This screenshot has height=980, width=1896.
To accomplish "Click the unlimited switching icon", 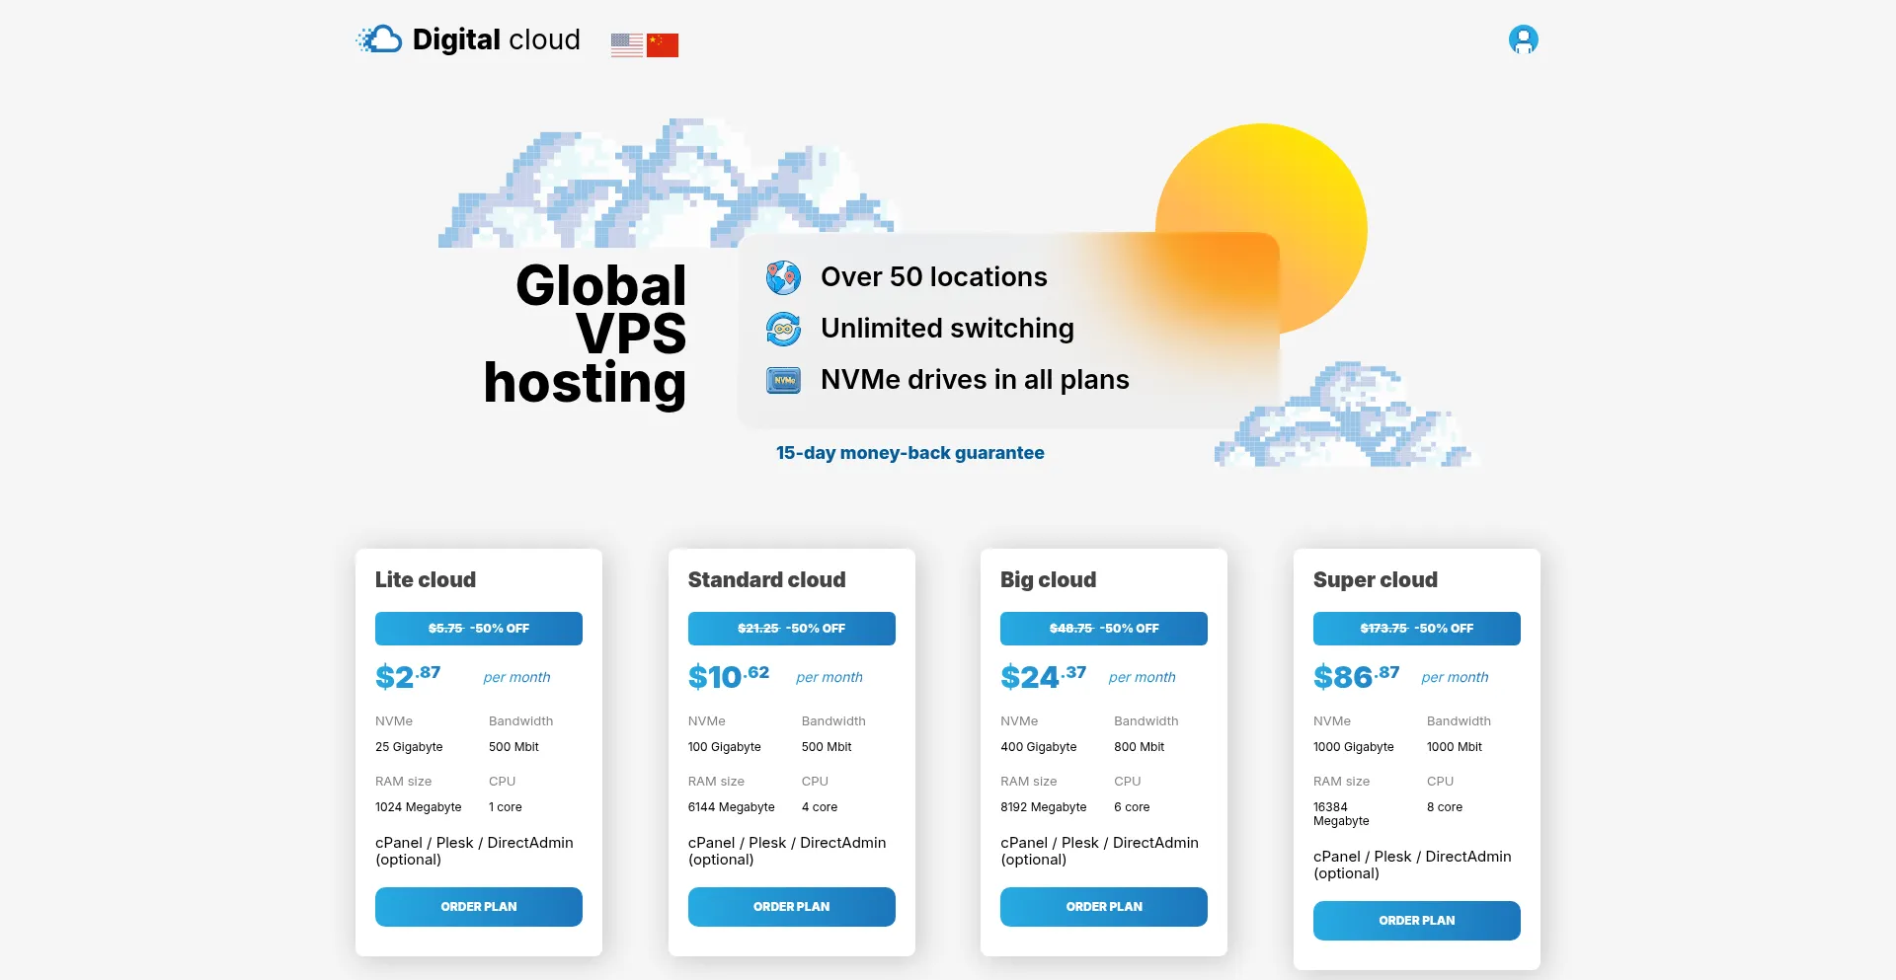I will 783,329.
